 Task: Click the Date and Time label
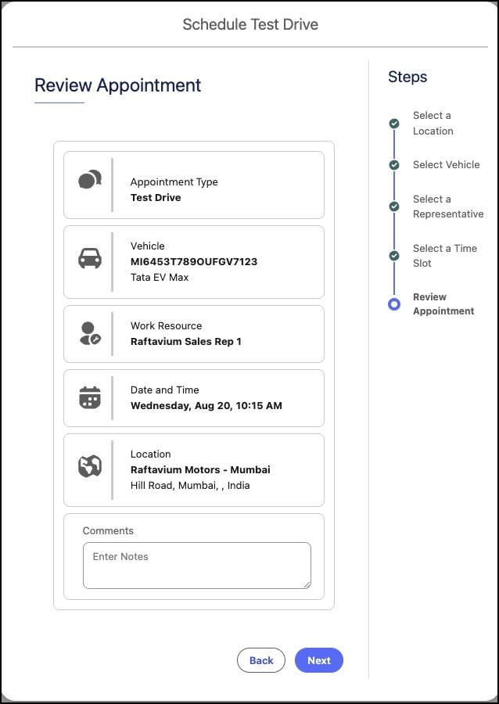tap(165, 390)
